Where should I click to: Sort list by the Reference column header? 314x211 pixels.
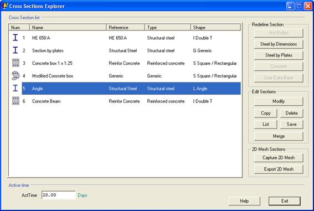[125, 28]
